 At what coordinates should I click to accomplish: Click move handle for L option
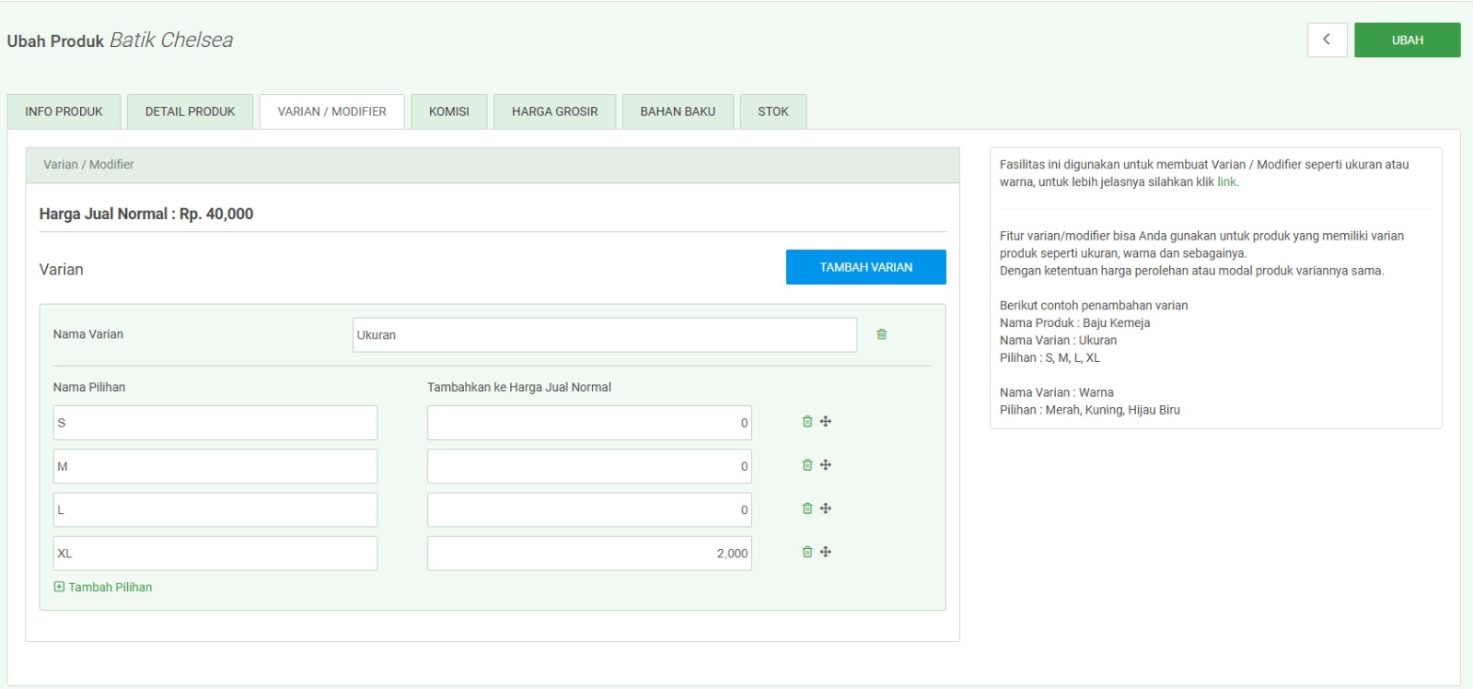click(826, 508)
